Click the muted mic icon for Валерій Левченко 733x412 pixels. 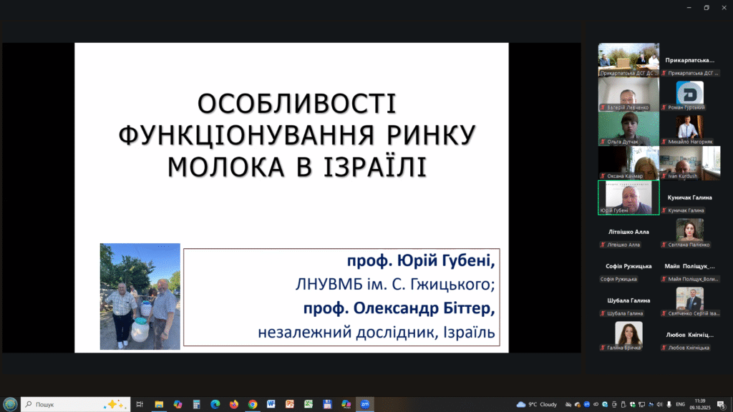pyautogui.click(x=602, y=107)
